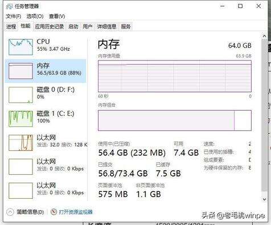Select the CPU performance graph thumbnail
This screenshot has width=271, height=225.
tap(20, 47)
